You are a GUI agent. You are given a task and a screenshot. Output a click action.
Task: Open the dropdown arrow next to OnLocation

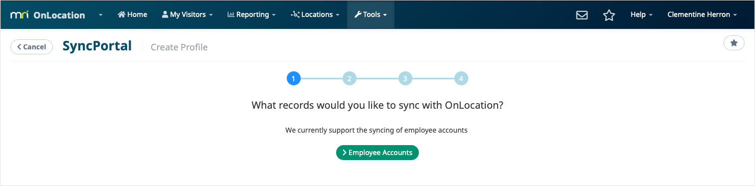click(x=100, y=15)
